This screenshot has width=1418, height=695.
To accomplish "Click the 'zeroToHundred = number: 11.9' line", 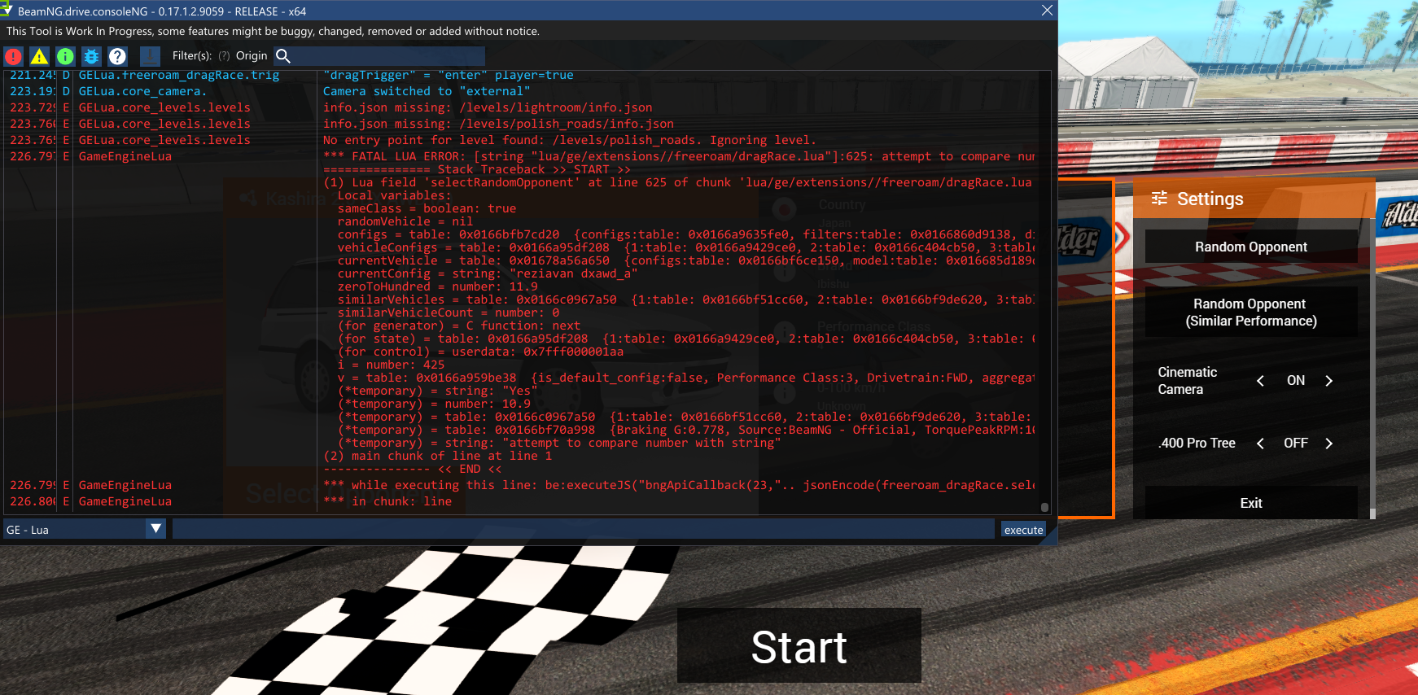I will (x=438, y=286).
